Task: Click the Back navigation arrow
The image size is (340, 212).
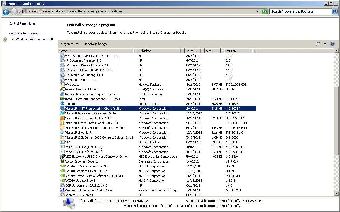Action: (6, 12)
